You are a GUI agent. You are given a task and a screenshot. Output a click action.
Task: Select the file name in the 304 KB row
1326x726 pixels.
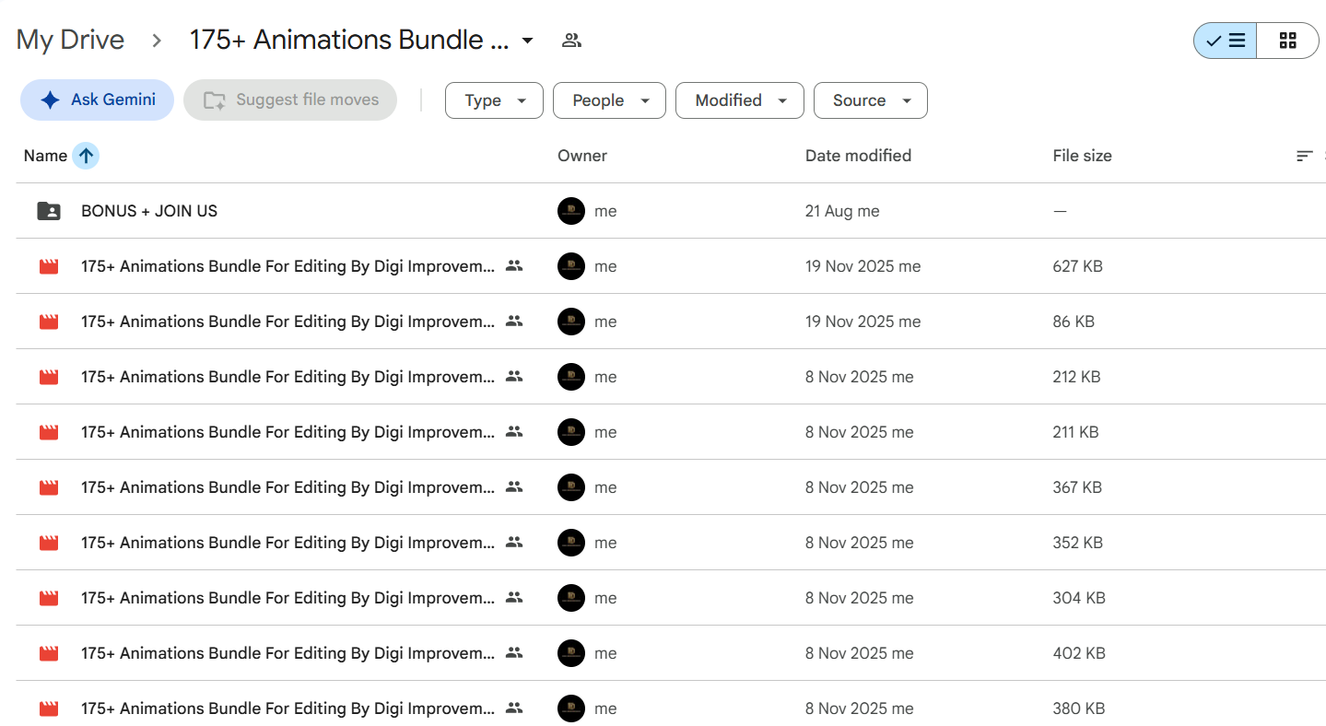287,598
